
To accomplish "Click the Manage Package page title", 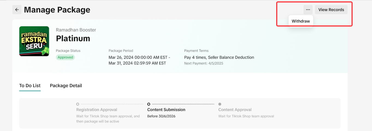I will tap(57, 10).
